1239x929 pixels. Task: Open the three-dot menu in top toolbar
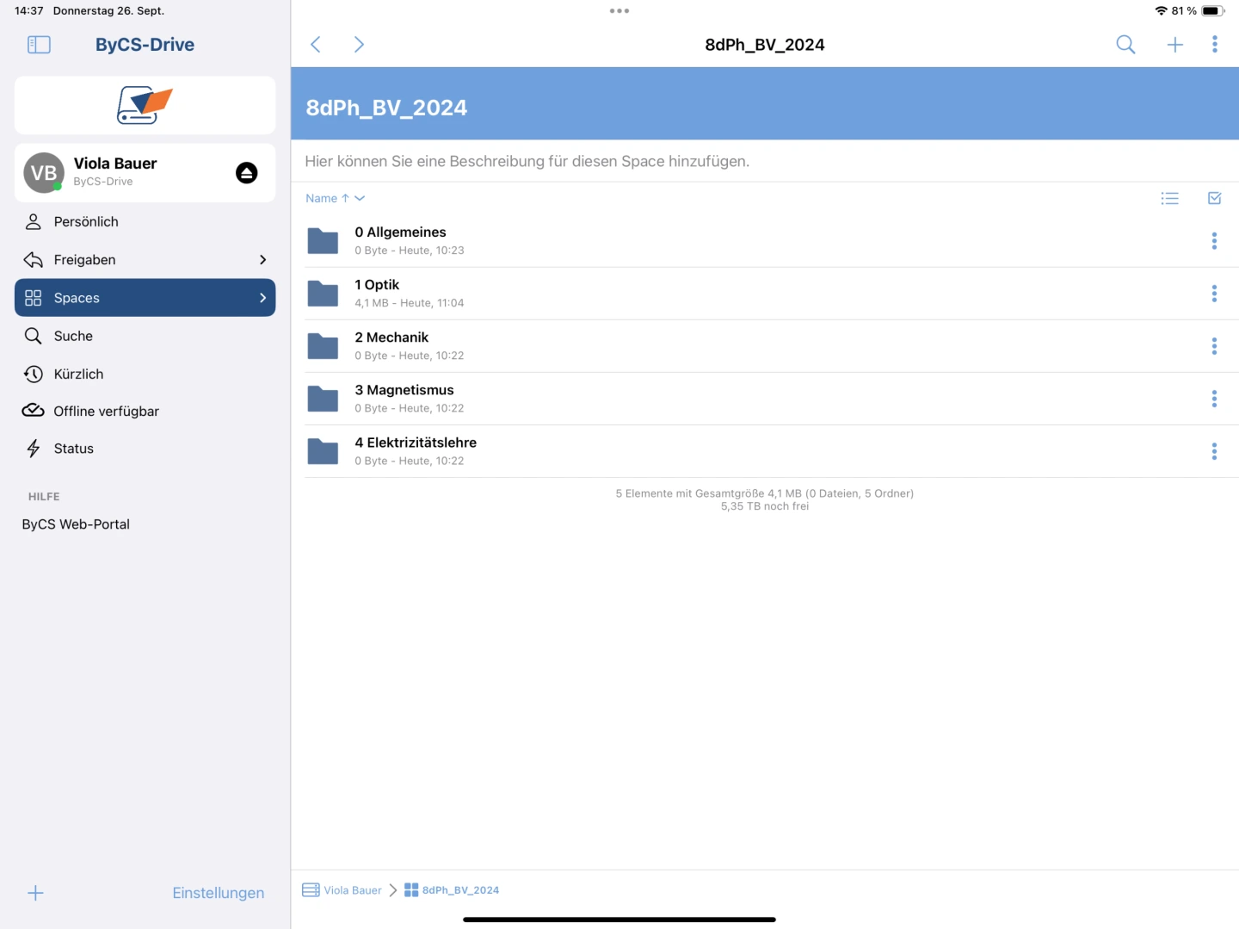(x=1214, y=45)
